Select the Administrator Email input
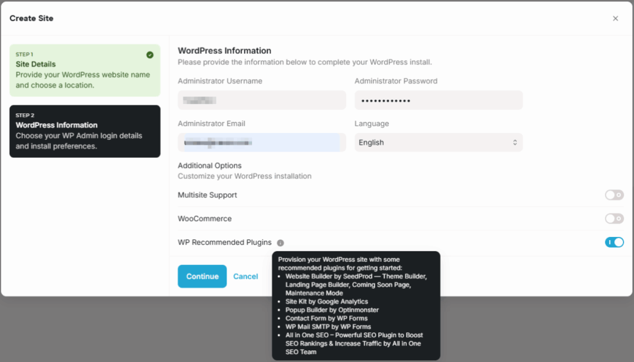The image size is (634, 362). coord(261,142)
